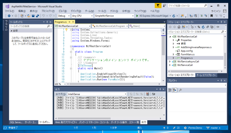This screenshot has height=133, width=231.
Task: Open the ツール(T) menu
Action: tap(102, 11)
